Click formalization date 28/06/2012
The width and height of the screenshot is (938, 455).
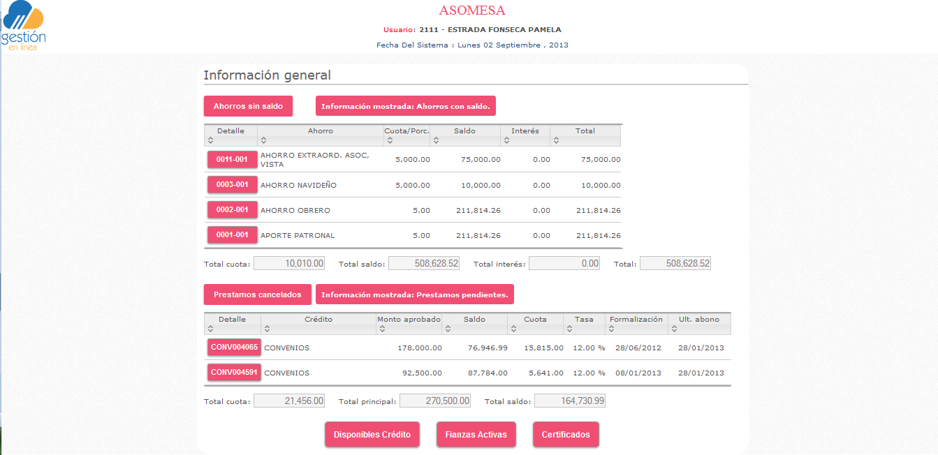tap(638, 348)
